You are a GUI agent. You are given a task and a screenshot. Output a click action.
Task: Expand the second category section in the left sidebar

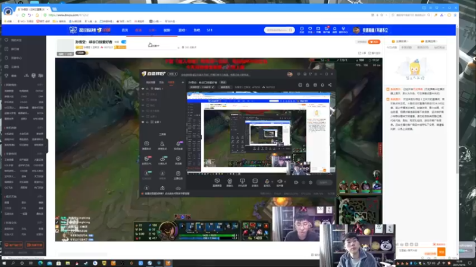tap(40, 128)
